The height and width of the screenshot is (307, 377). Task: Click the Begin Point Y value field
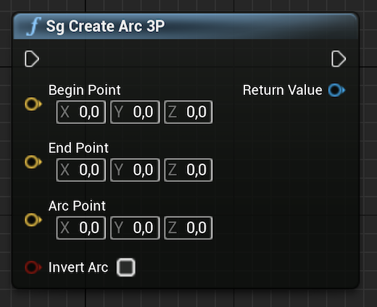(135, 112)
